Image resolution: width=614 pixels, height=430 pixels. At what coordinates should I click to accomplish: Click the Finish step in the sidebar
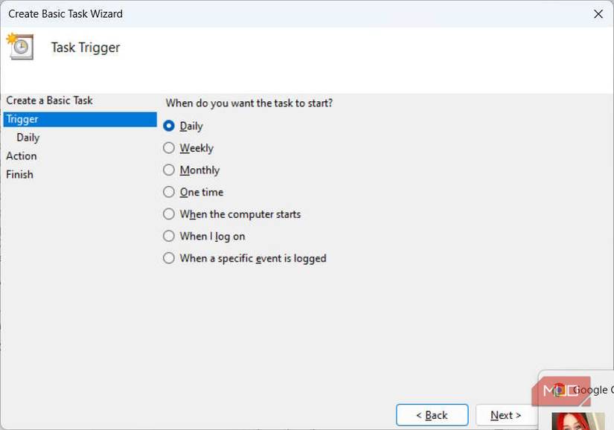(x=19, y=174)
